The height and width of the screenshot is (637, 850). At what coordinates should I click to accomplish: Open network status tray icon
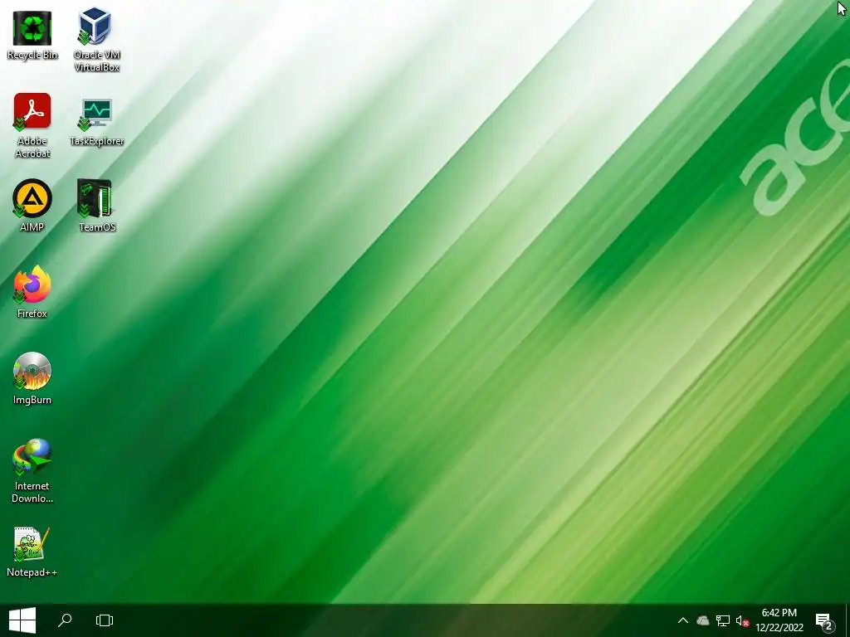tap(723, 620)
